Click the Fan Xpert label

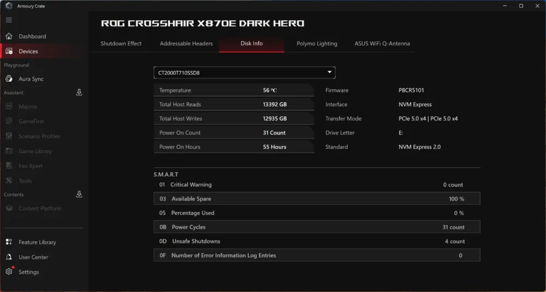tap(31, 166)
